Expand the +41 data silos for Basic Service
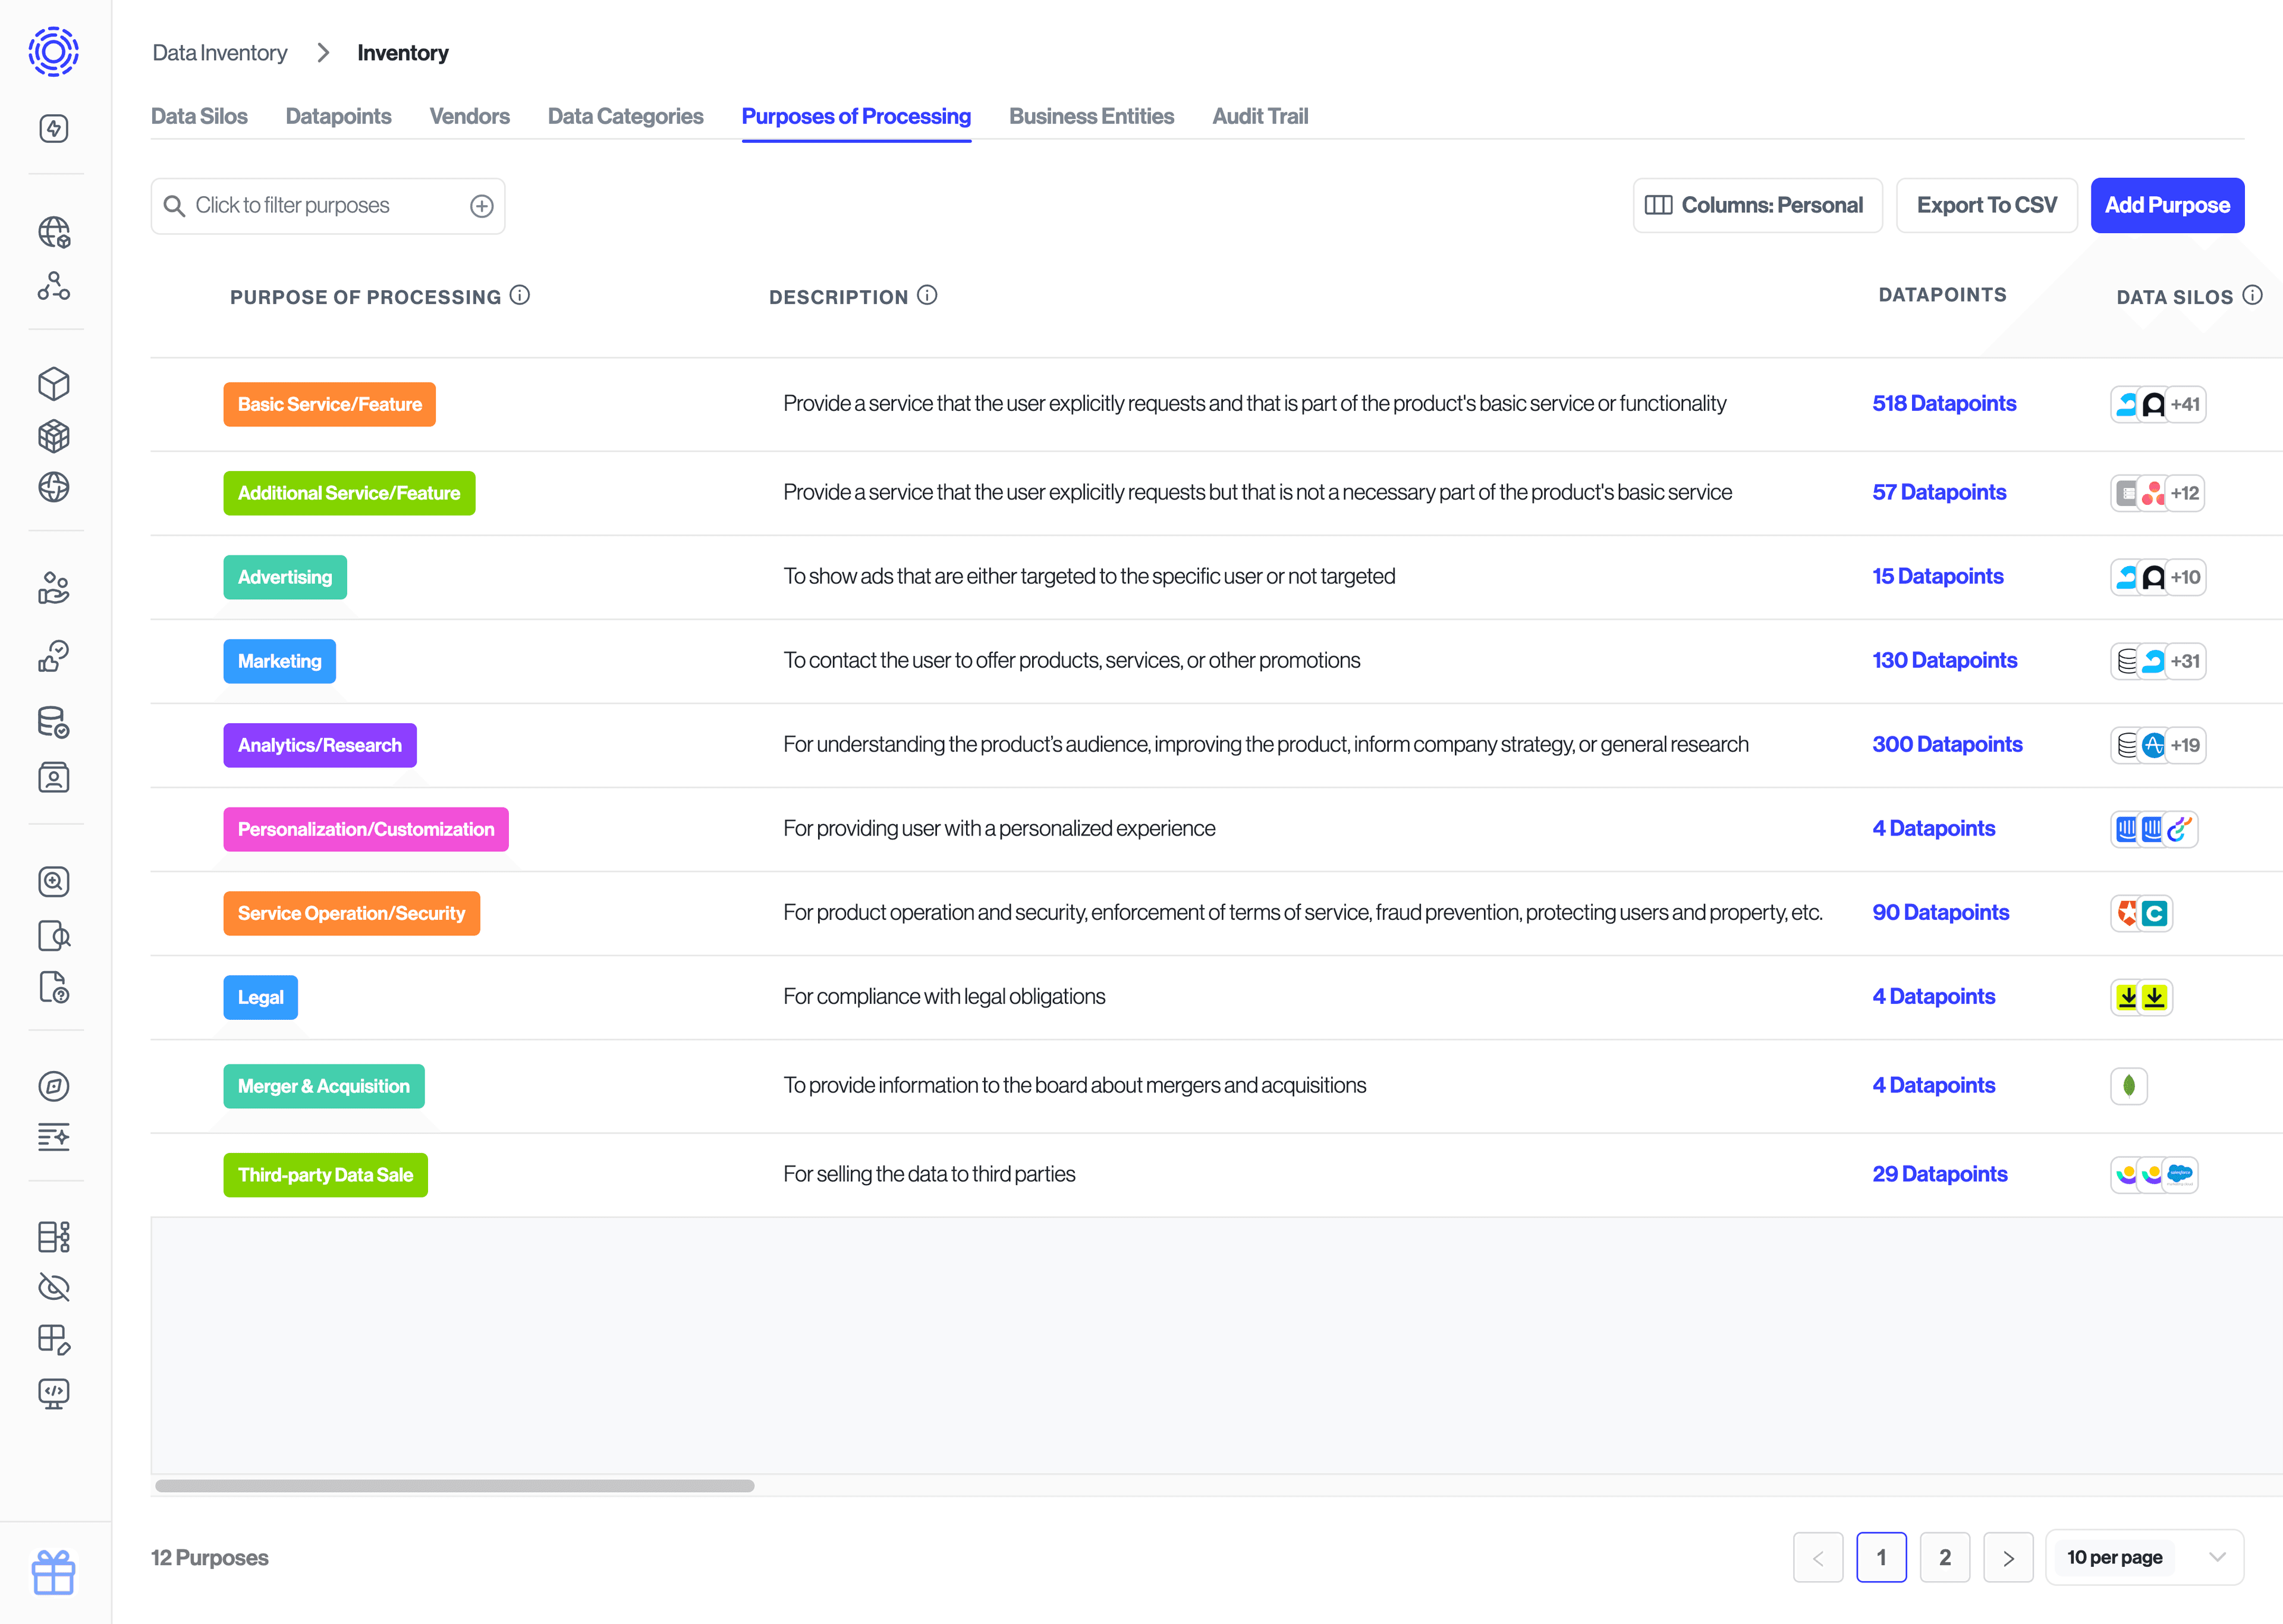The image size is (2283, 1624). (x=2185, y=404)
